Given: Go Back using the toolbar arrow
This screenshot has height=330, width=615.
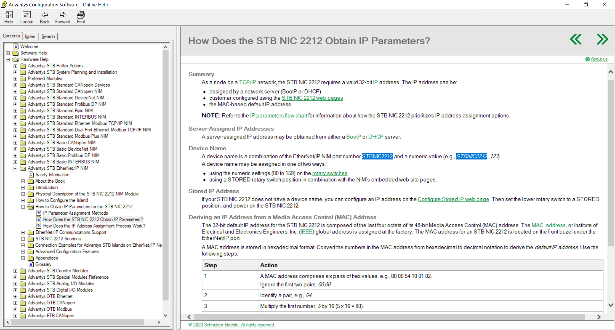Looking at the screenshot, I should point(45,15).
